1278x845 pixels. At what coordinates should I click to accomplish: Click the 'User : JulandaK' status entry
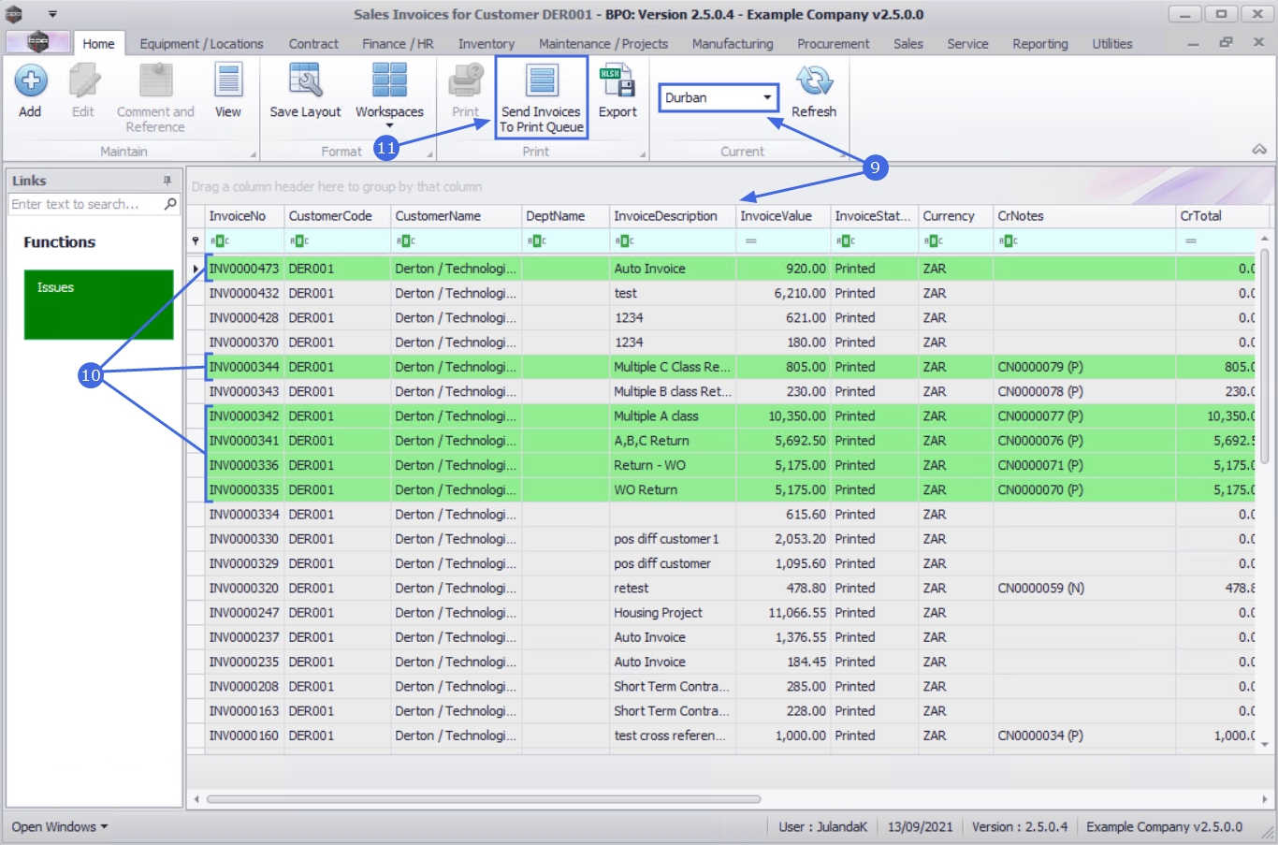click(x=823, y=827)
